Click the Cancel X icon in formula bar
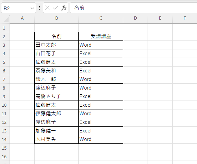The image size is (197, 164). click(47, 8)
